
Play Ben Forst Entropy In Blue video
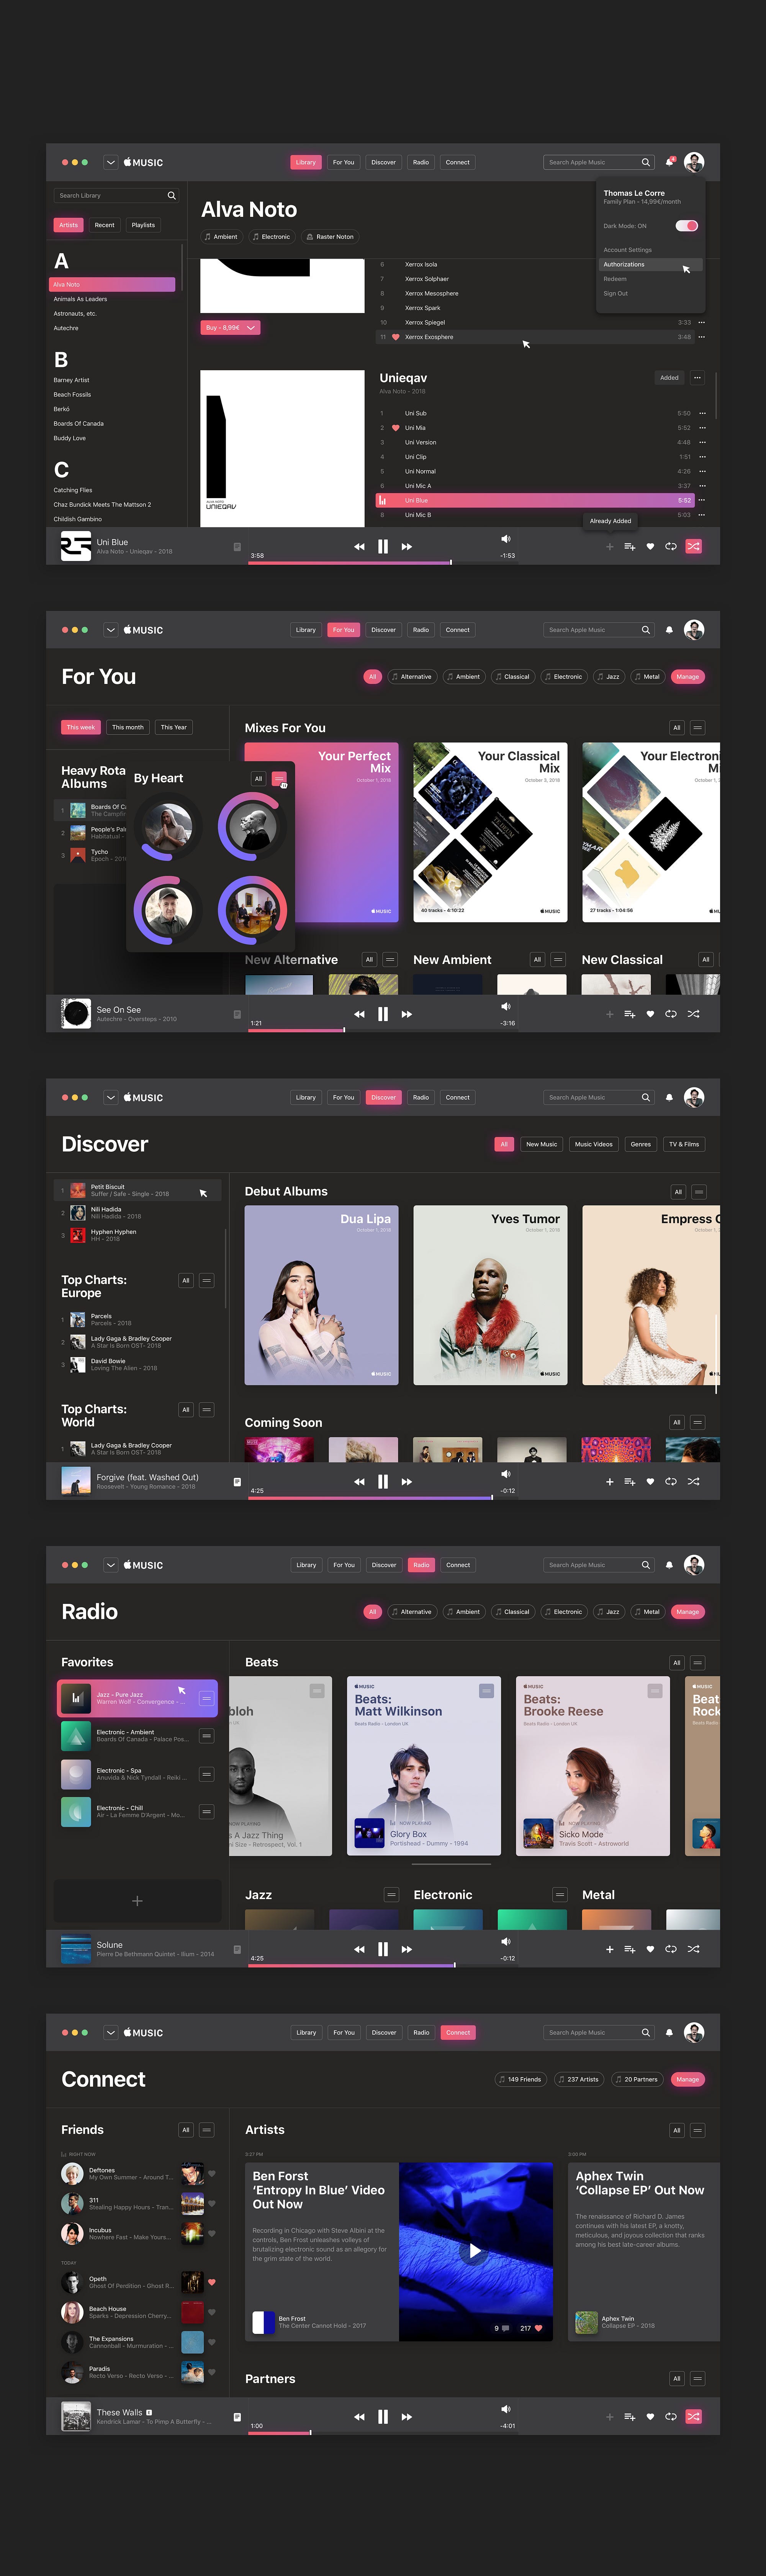pos(475,2251)
